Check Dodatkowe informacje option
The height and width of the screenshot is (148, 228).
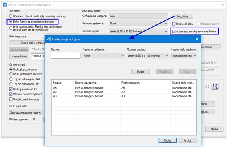pos(11,99)
